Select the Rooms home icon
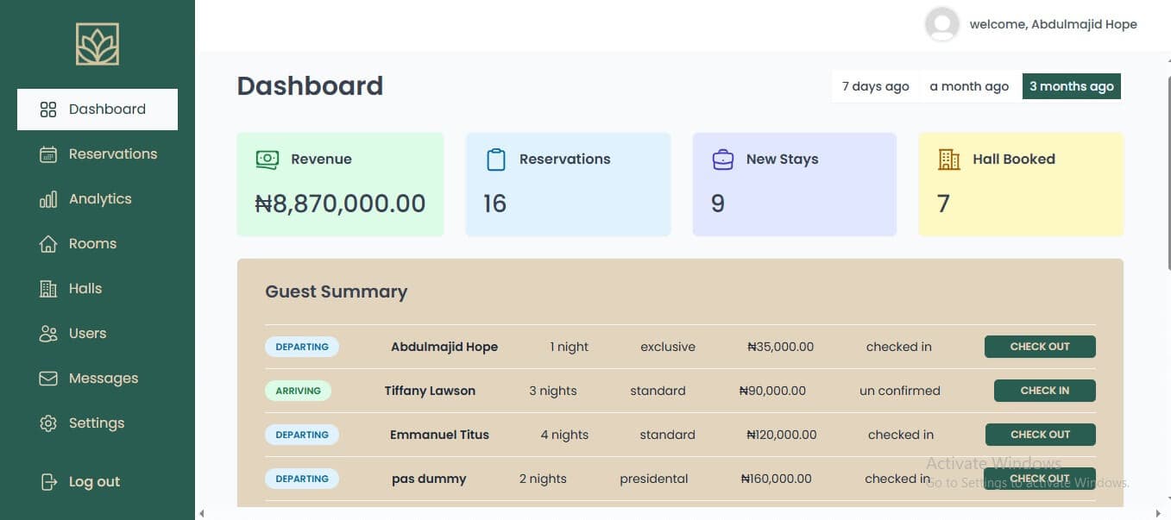1171x520 pixels. (x=47, y=243)
